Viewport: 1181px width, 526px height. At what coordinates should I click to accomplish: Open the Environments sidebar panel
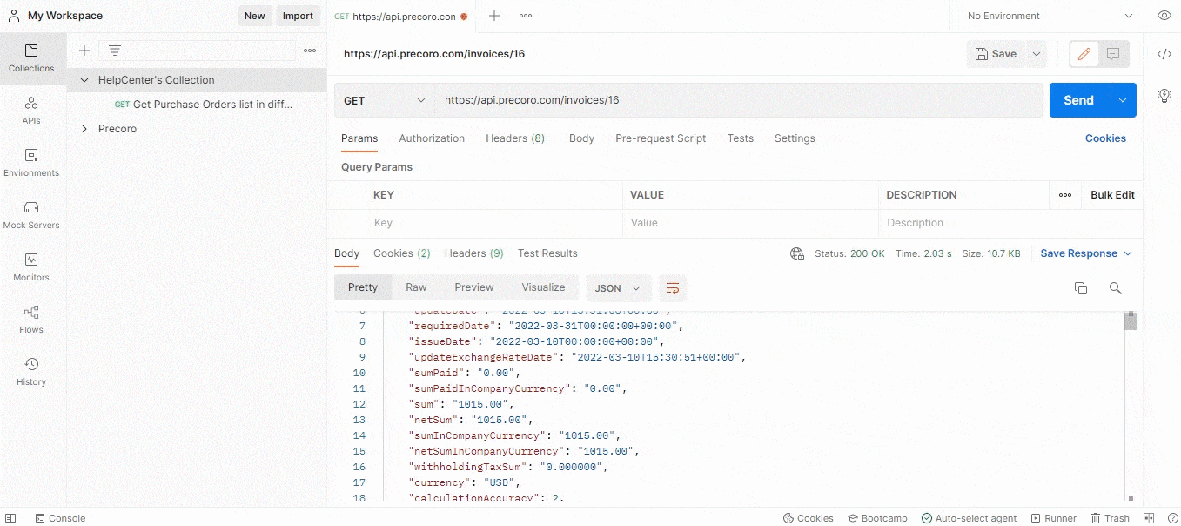(31, 163)
